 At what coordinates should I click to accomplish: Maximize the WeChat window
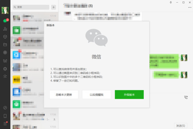click(x=183, y=3)
